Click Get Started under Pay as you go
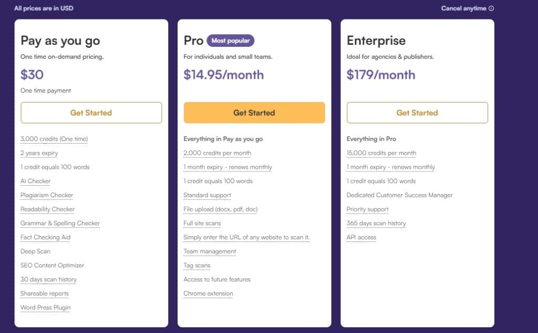 pos(91,113)
